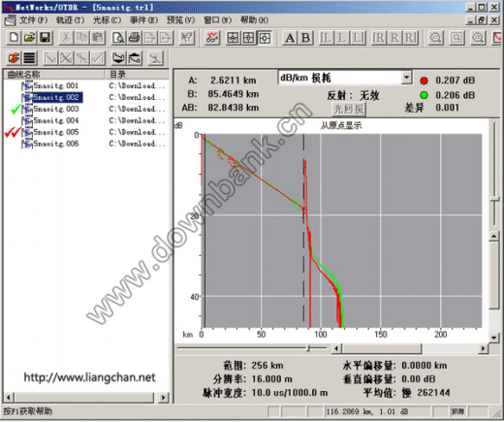Open a trace file with the folder icon
Viewport: 504px width, 422px height.
29,38
